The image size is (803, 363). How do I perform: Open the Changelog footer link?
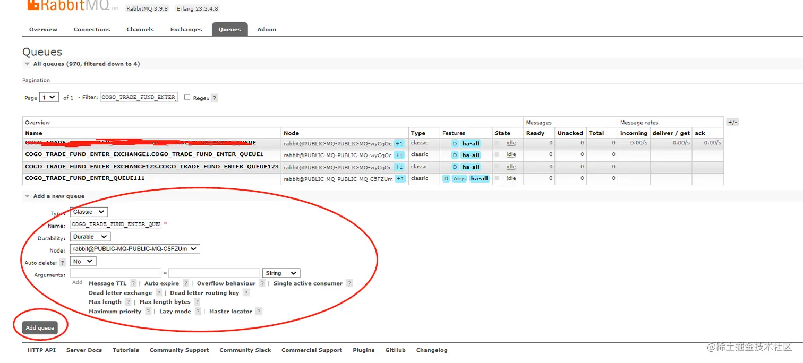(432, 350)
